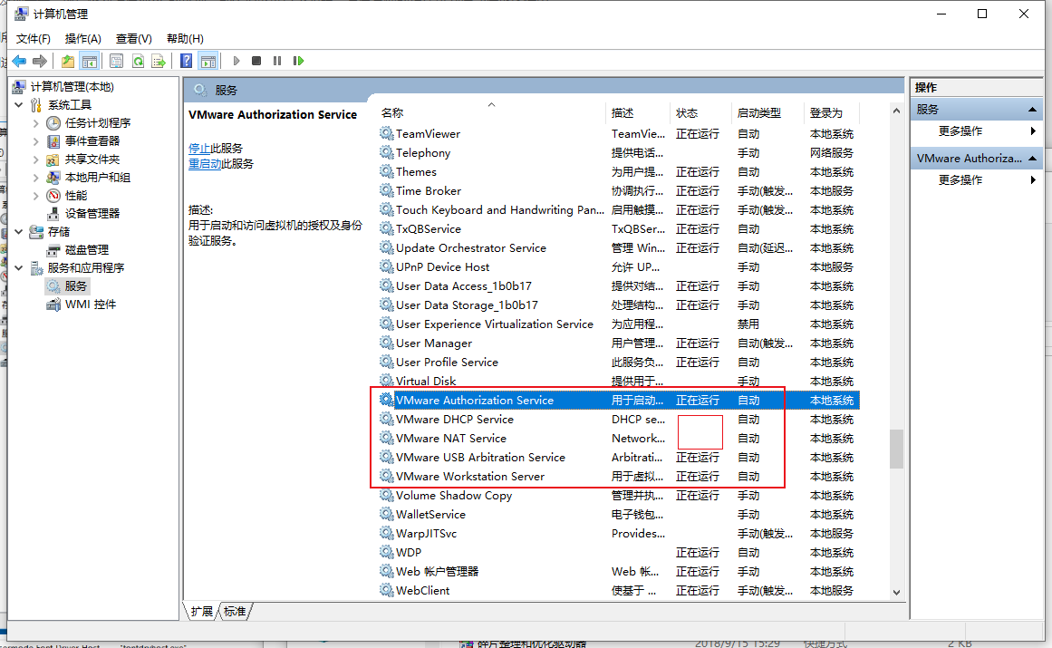Toggle the action pane toolbar icon
Screen dimensions: 1052x648
point(208,61)
